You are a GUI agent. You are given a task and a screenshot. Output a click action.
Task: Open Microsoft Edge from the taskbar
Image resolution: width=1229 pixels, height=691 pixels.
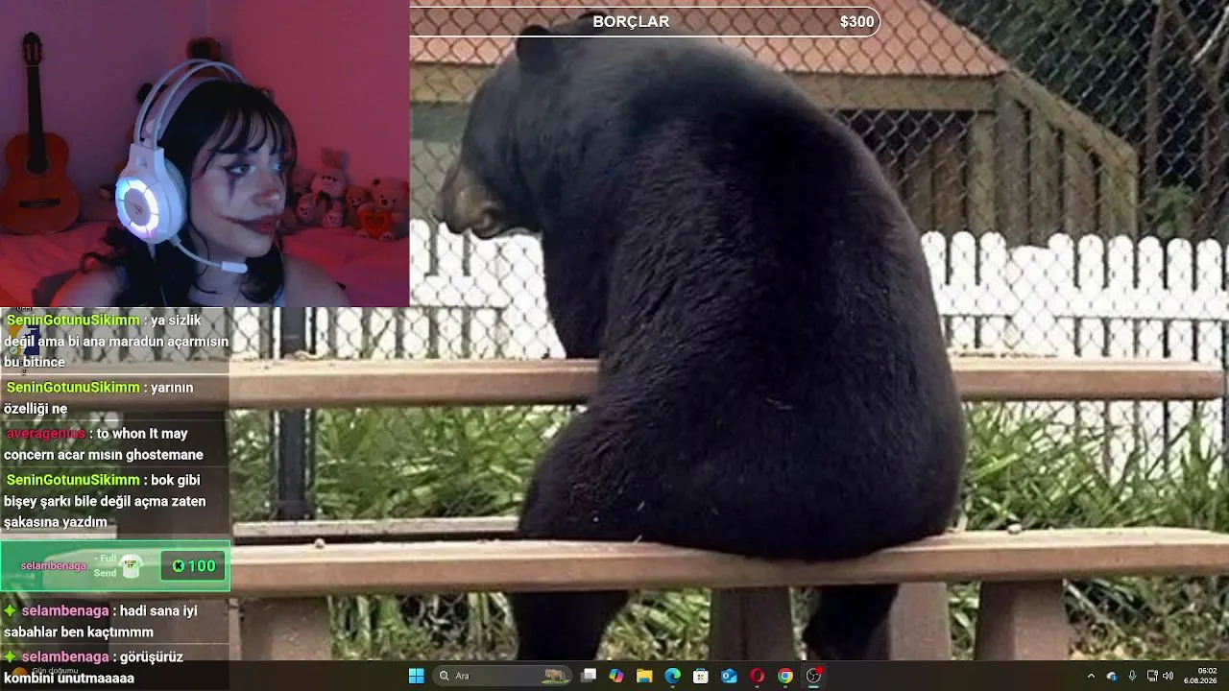click(673, 676)
